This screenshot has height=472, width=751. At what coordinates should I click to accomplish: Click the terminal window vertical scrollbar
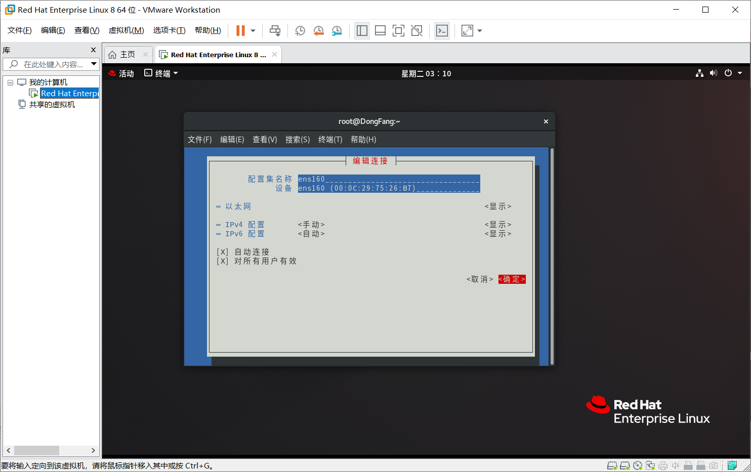click(552, 256)
